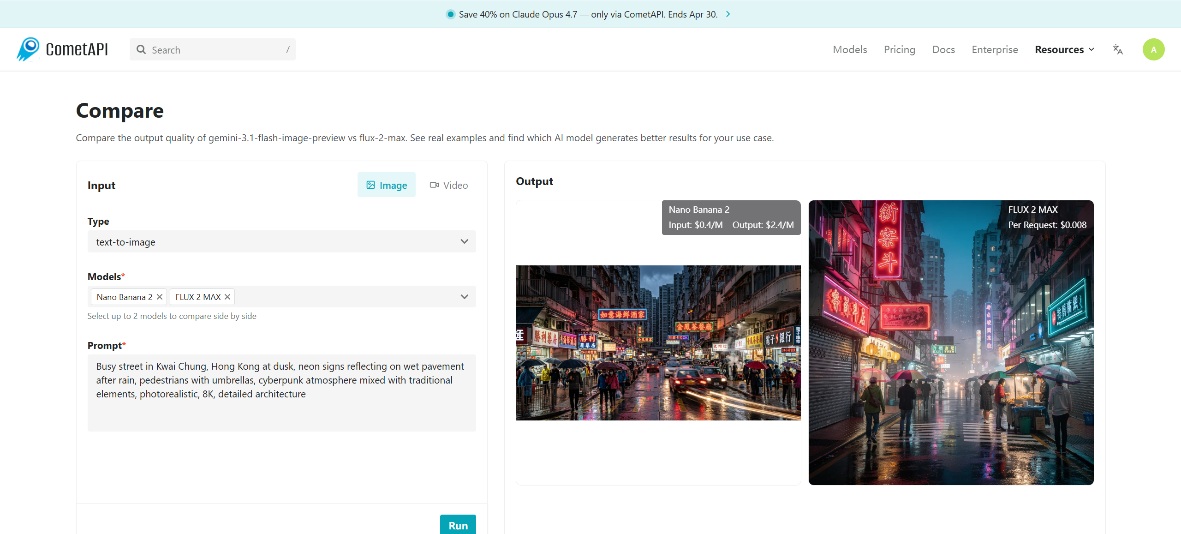Click into the Prompt text area
The width and height of the screenshot is (1181, 534).
click(281, 392)
